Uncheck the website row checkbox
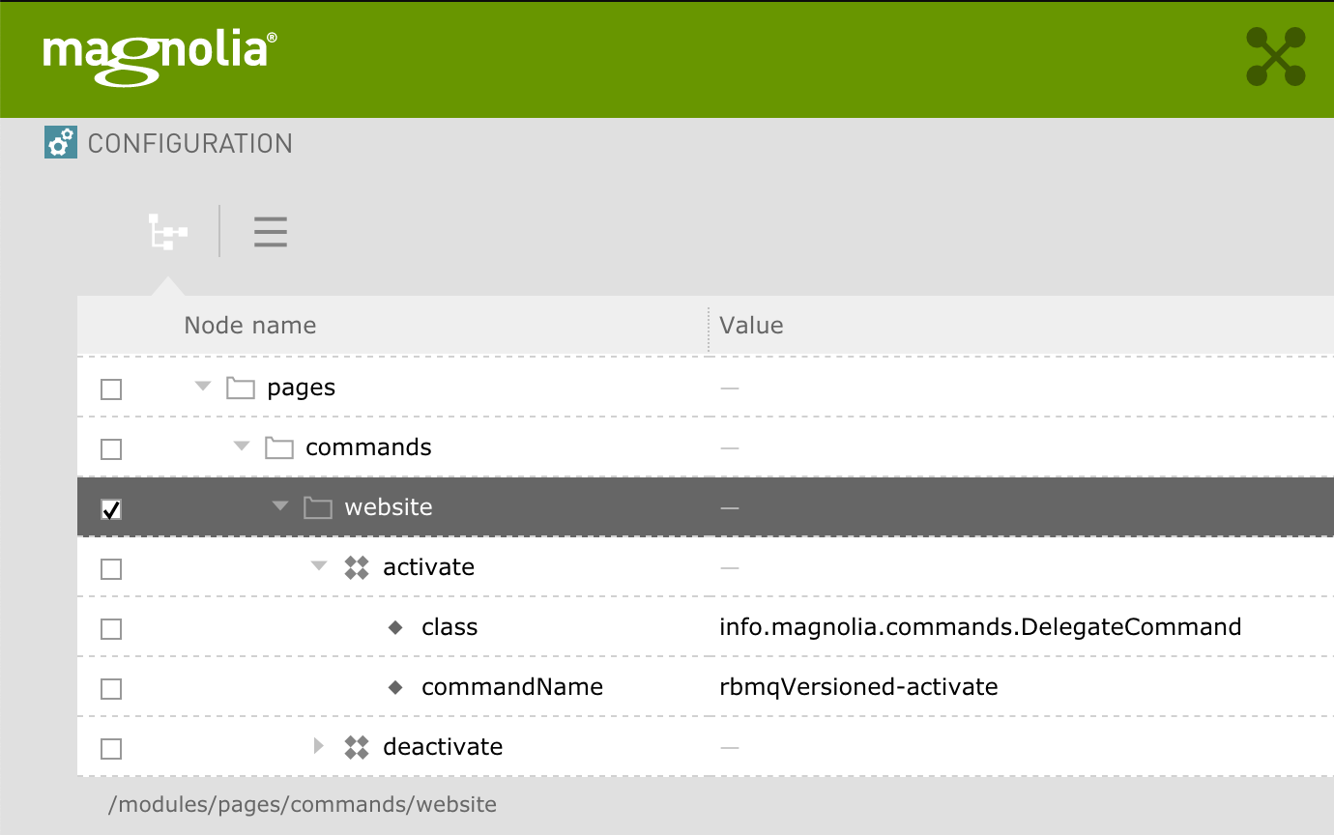 [111, 509]
